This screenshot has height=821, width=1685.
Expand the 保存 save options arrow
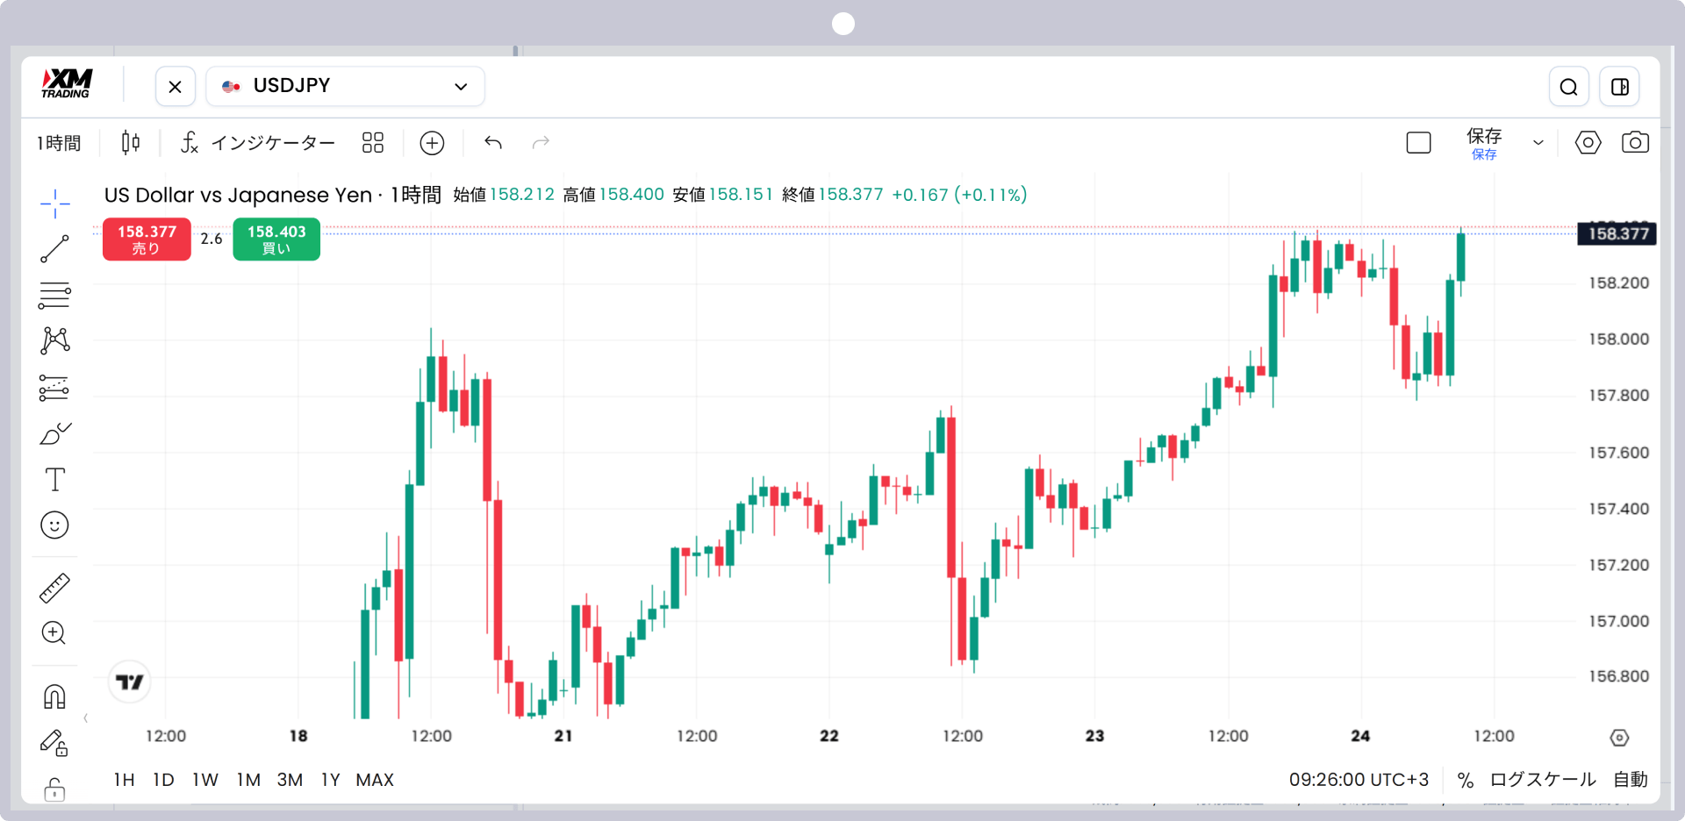(1538, 142)
